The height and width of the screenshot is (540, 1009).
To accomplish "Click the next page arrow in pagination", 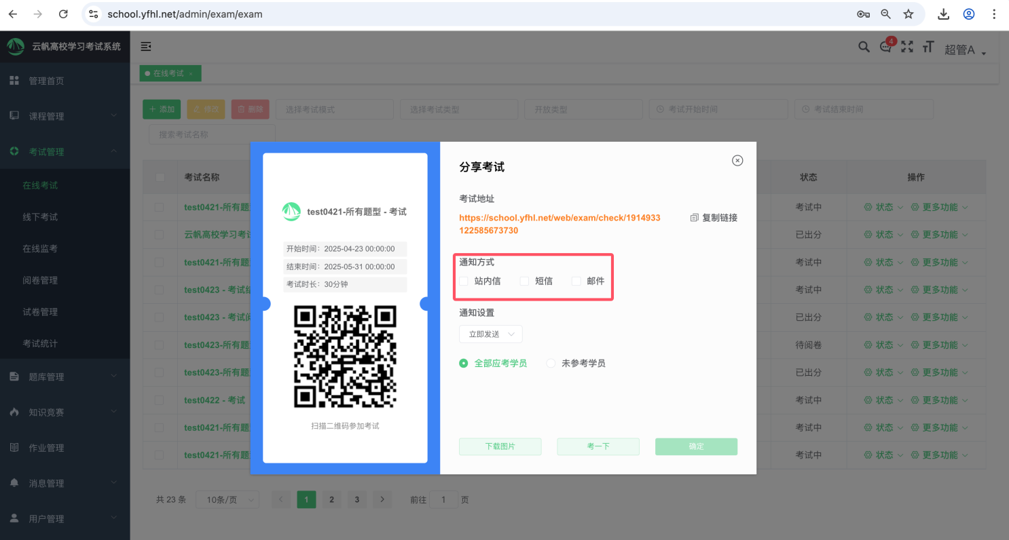I will tap(382, 500).
